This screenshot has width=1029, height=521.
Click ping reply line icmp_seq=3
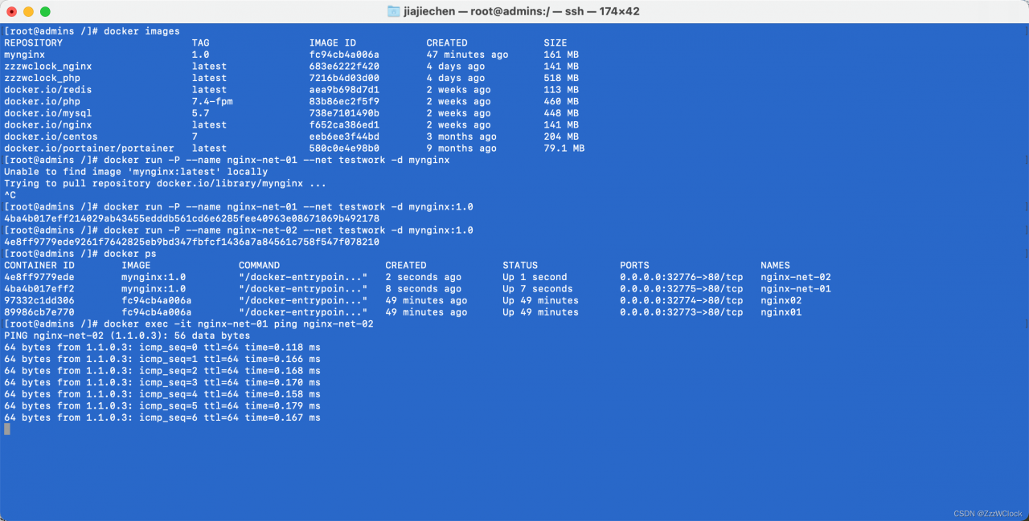[162, 382]
